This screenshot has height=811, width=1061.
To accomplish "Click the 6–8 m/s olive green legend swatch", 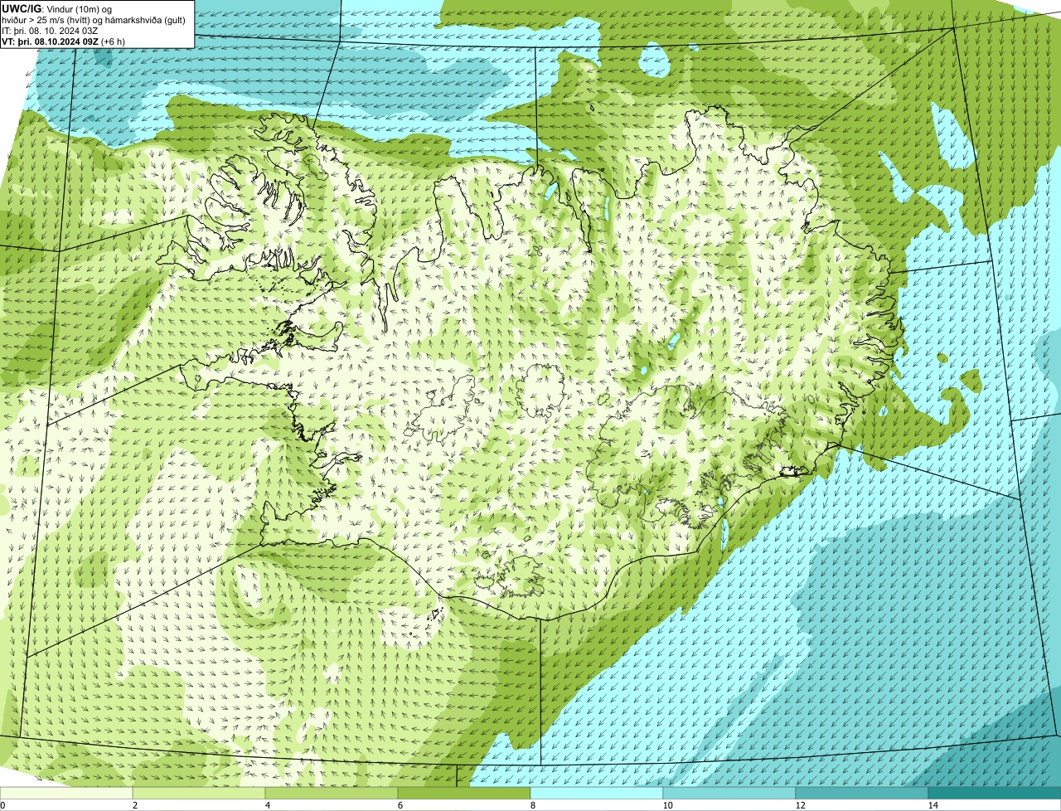I will tap(464, 793).
